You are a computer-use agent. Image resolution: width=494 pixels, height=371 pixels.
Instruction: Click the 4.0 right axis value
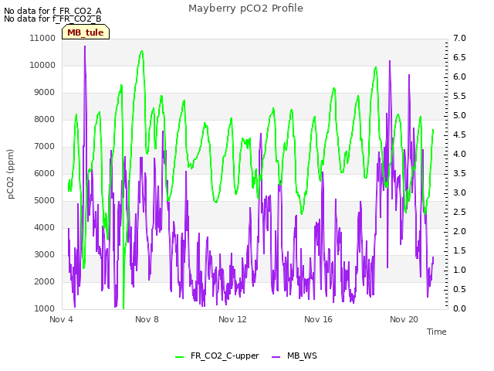pos(459,154)
